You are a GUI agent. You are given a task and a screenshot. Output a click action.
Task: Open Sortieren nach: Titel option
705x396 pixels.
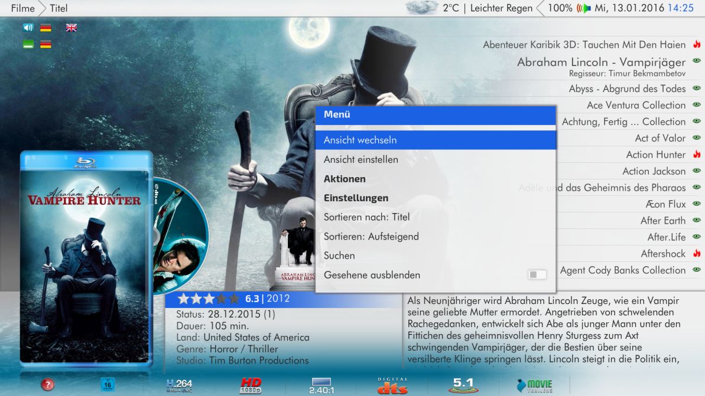pos(436,217)
